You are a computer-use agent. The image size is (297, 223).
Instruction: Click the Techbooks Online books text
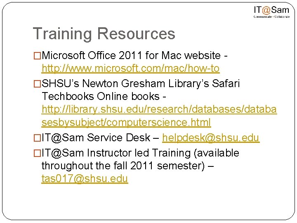click(x=101, y=96)
